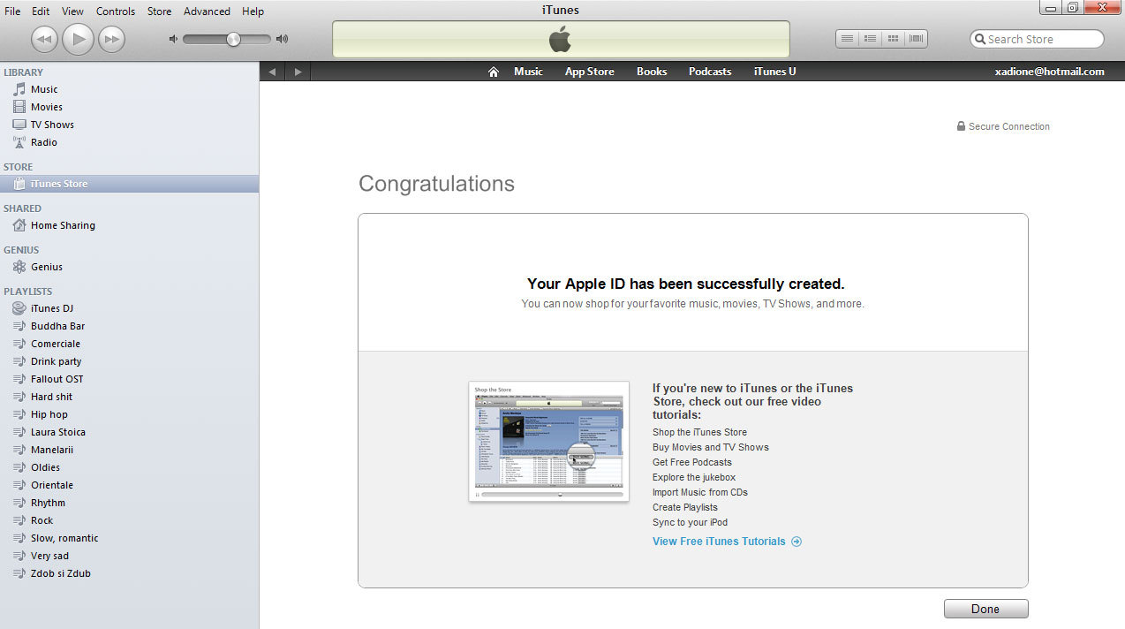Click the Secure Connection lock icon
1125x629 pixels.
961,126
